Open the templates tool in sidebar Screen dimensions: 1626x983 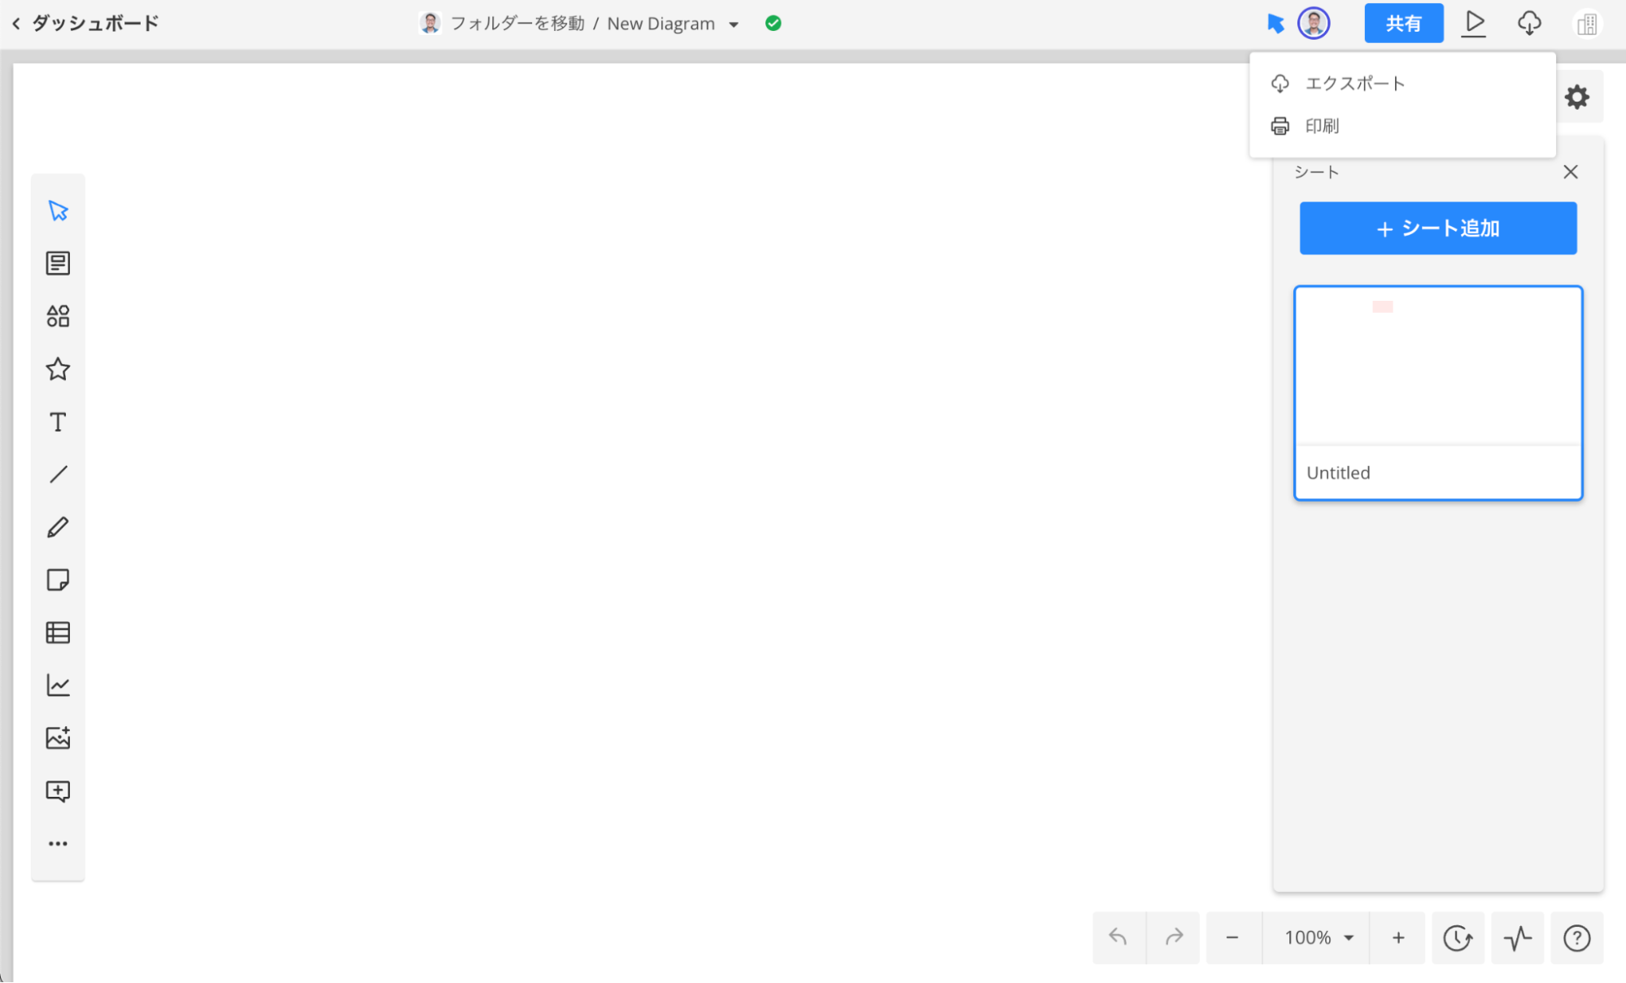pyautogui.click(x=58, y=263)
